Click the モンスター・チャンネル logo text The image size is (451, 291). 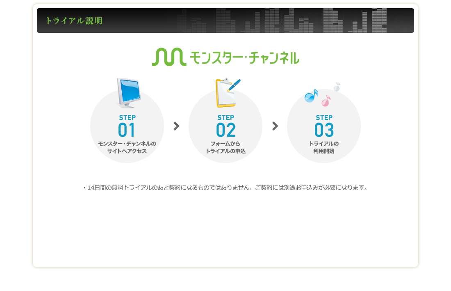coord(244,57)
